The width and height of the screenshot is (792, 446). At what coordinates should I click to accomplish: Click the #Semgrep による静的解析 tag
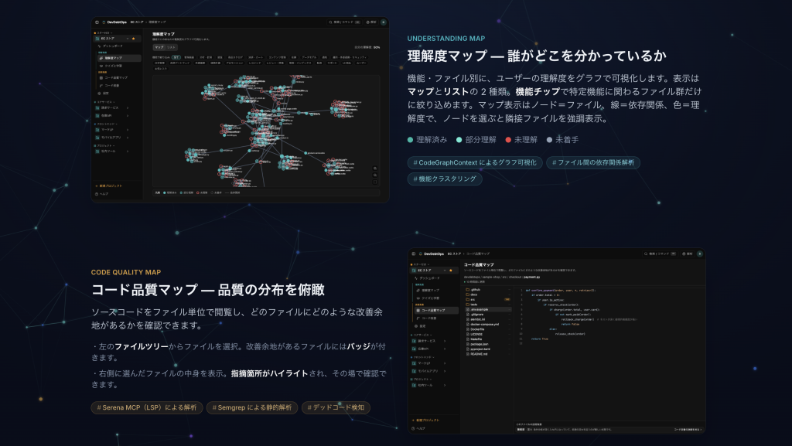[252, 407]
